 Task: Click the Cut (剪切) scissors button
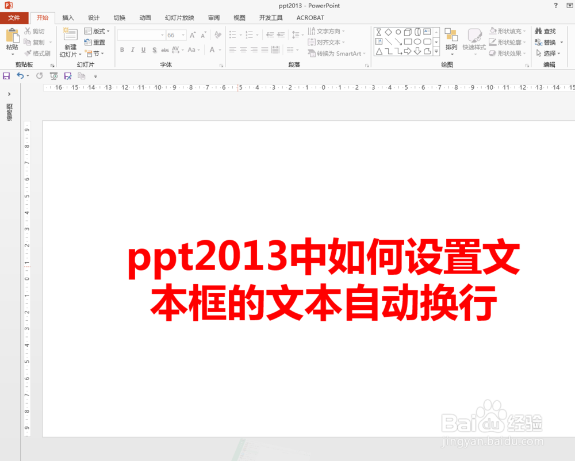click(34, 31)
